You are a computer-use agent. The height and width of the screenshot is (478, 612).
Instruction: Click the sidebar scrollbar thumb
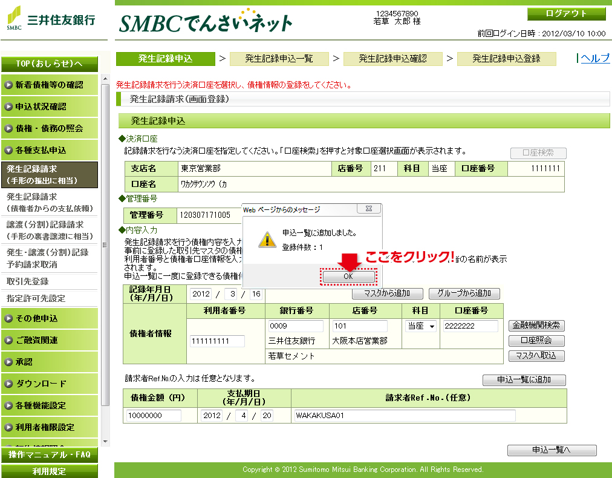[x=105, y=245]
